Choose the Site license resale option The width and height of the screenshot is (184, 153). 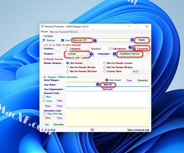pyautogui.click(x=67, y=63)
